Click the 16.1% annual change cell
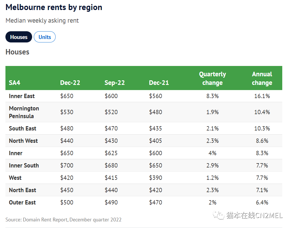The height and width of the screenshot is (228, 292). point(262,96)
